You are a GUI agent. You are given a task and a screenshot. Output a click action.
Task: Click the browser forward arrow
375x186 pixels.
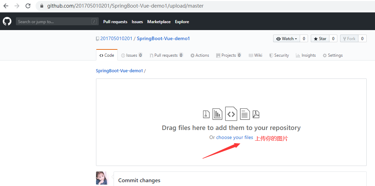coord(17,6)
